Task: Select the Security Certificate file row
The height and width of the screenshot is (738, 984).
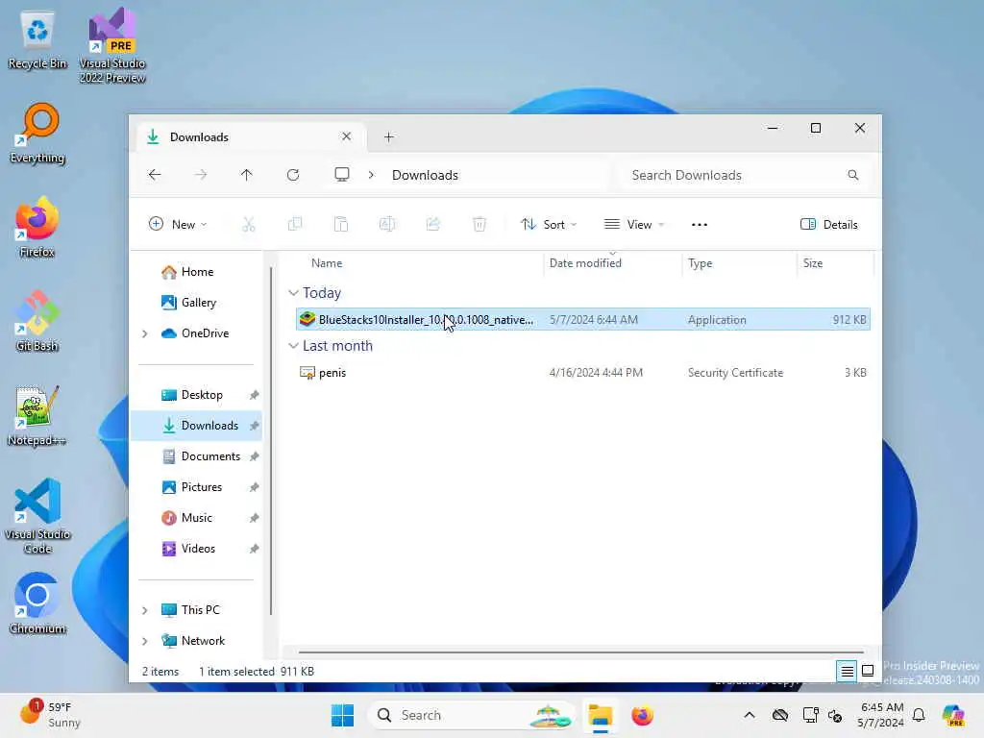Action: (583, 373)
